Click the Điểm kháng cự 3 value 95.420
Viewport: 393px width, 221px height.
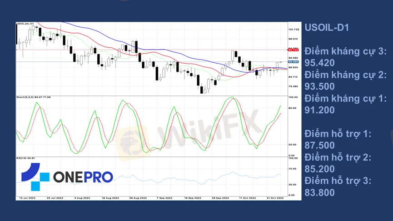coord(319,63)
